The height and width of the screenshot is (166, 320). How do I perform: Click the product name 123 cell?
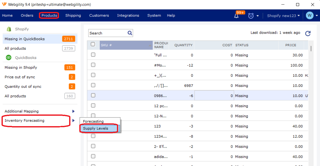[157, 126]
